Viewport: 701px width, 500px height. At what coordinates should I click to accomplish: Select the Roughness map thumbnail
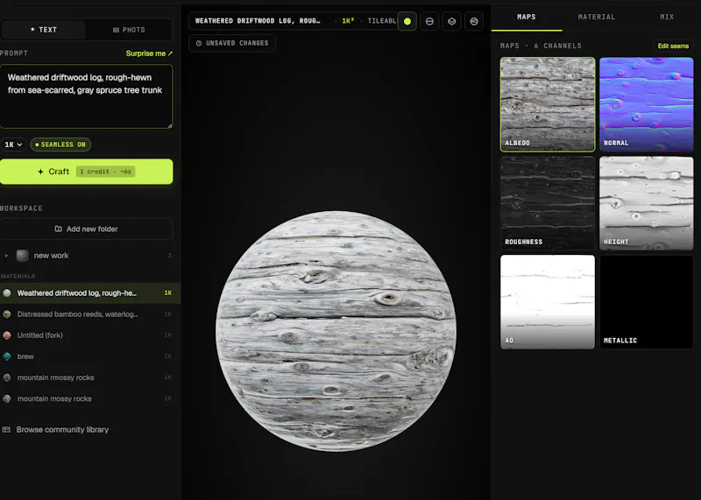click(548, 203)
